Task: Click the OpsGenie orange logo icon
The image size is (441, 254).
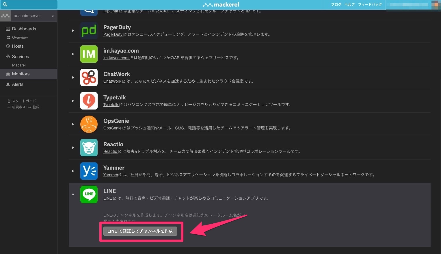Action: click(89, 124)
